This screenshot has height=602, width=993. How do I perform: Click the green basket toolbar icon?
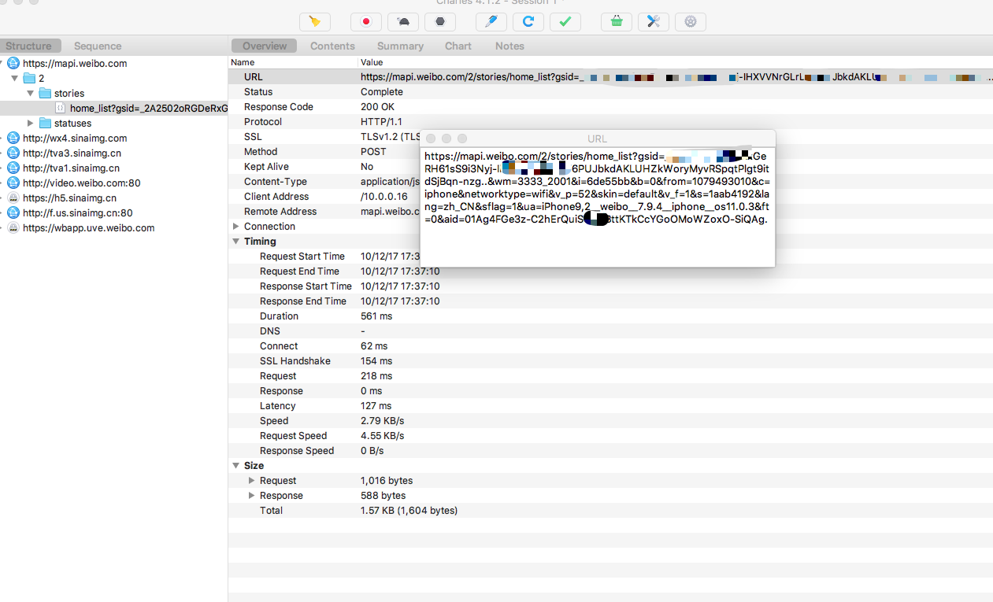point(616,22)
